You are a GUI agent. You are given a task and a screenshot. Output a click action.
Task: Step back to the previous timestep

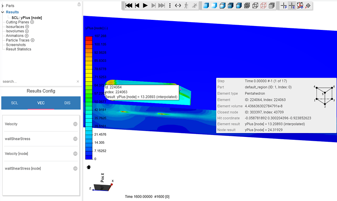[137, 5]
